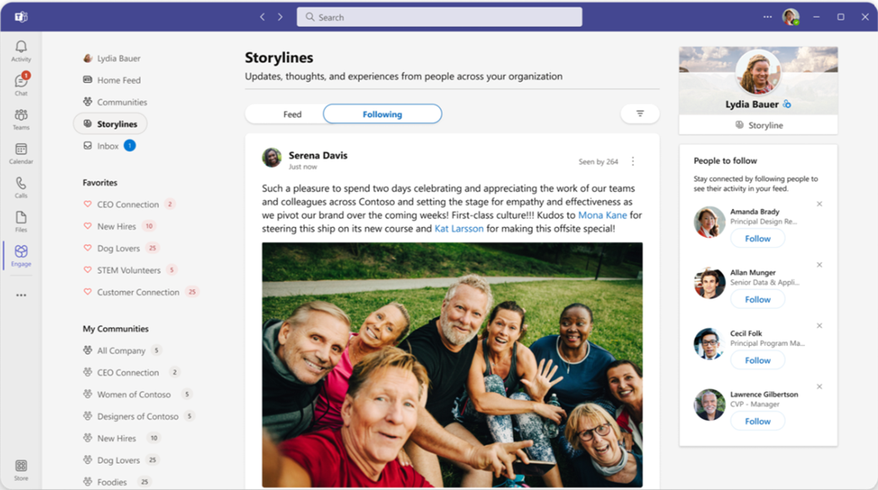Click the Search bar
This screenshot has height=490, width=878.
(x=438, y=16)
